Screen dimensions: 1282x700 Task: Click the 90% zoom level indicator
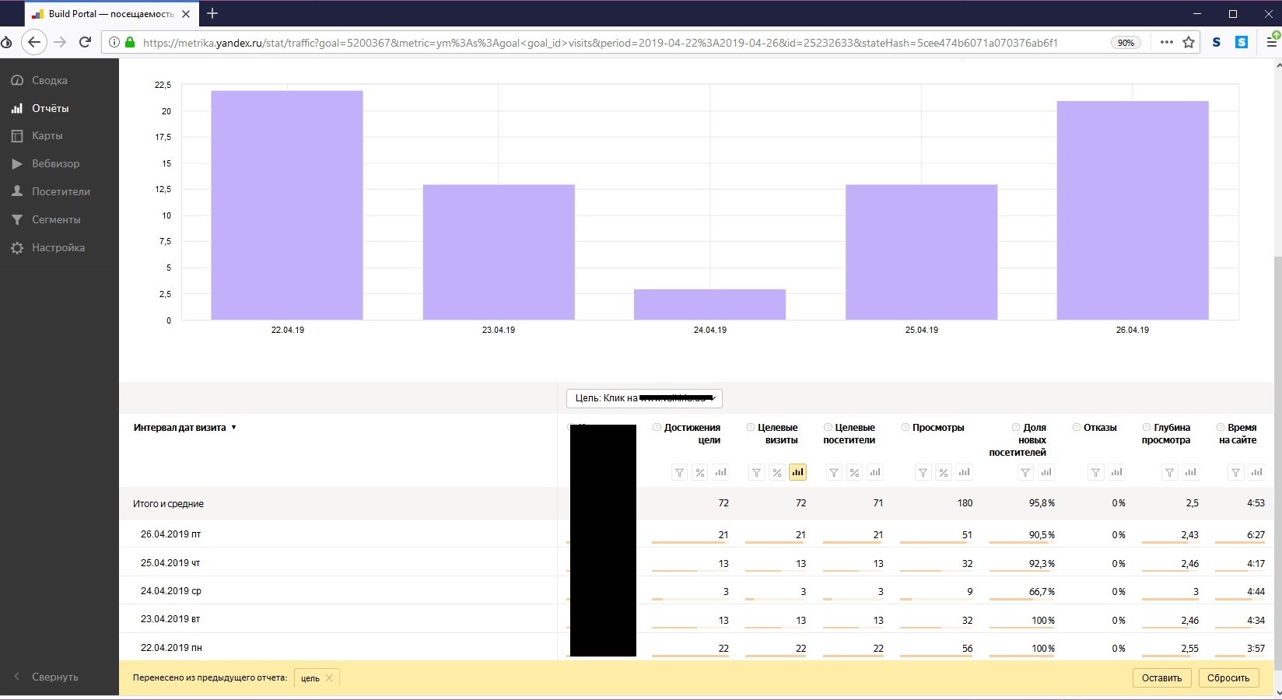click(x=1126, y=43)
